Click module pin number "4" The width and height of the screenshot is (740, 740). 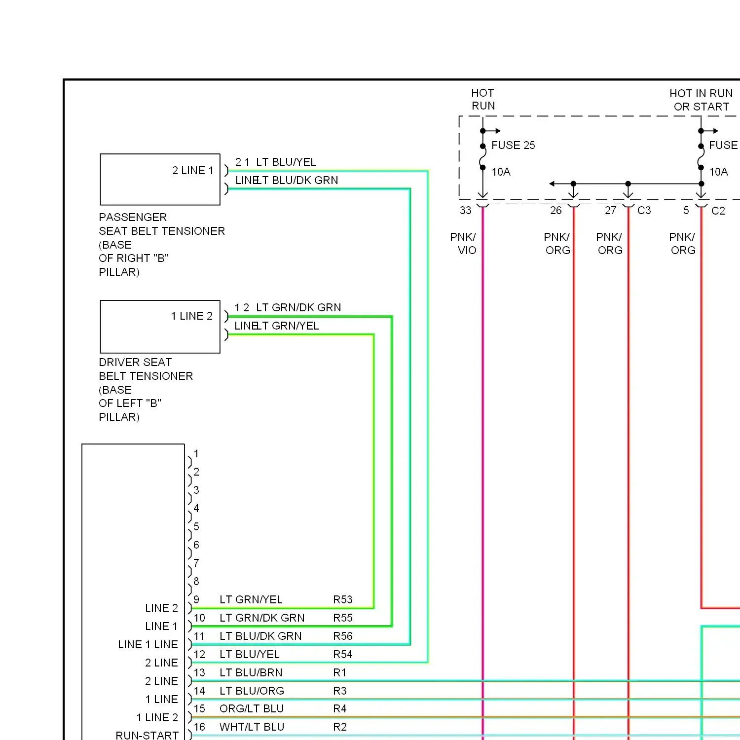pos(196,508)
